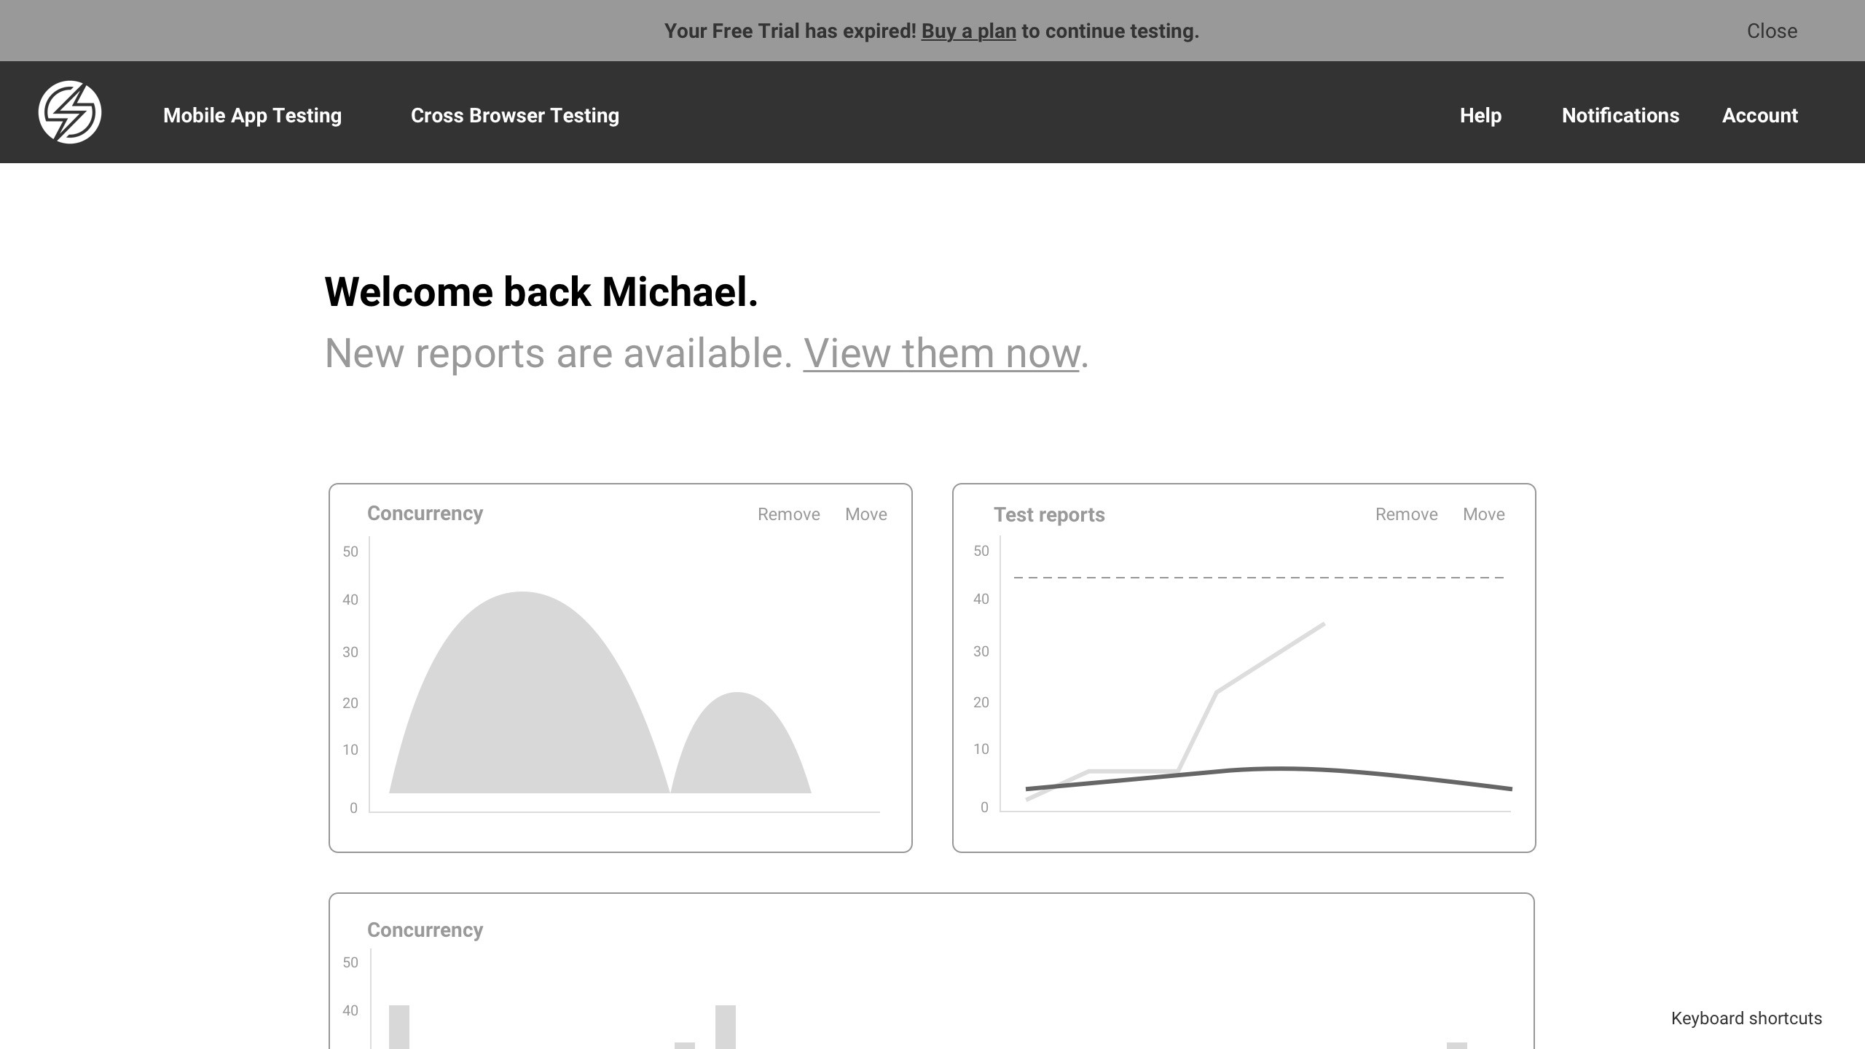Viewport: 1865px width, 1049px height.
Task: Click the Buy a plan link
Action: pyautogui.click(x=968, y=31)
